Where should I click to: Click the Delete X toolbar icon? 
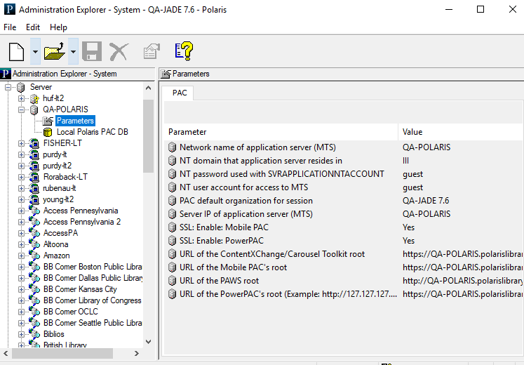[x=119, y=51]
